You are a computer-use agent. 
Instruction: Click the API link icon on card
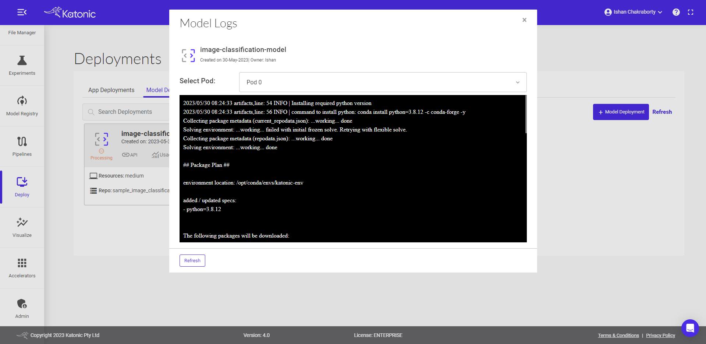pyautogui.click(x=126, y=155)
